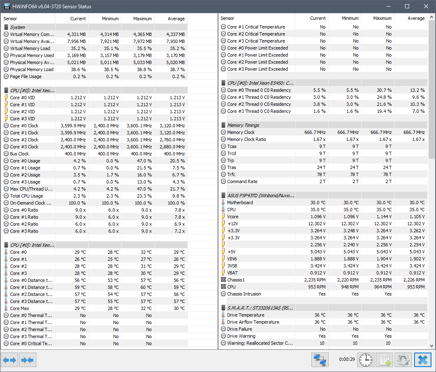Click the expand columns arrows button
Image resolution: width=436 pixels, height=372 pixels.
[9, 360]
